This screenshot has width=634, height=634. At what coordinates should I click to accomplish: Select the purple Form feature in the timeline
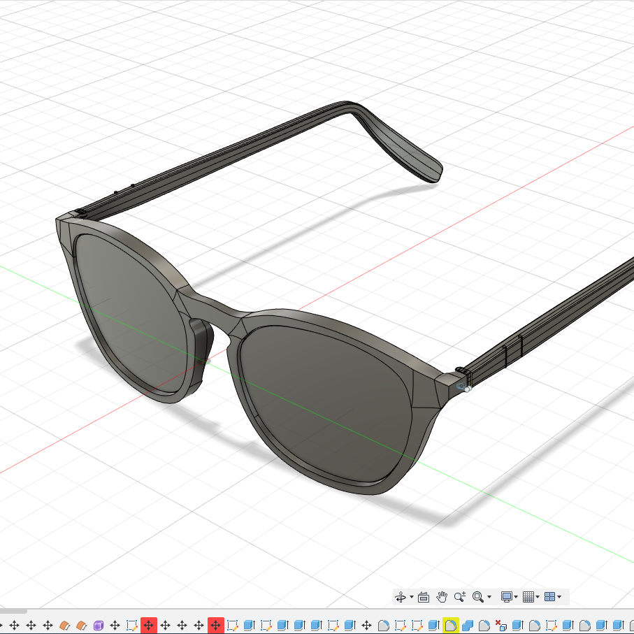(x=99, y=626)
